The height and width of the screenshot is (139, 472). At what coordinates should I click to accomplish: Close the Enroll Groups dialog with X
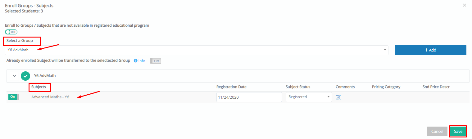[465, 5]
